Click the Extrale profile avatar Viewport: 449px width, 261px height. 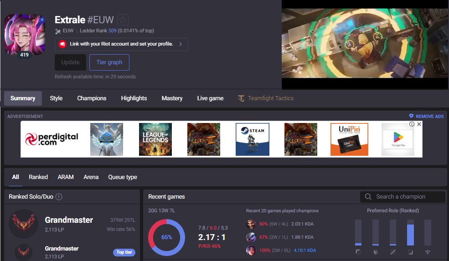pos(25,34)
